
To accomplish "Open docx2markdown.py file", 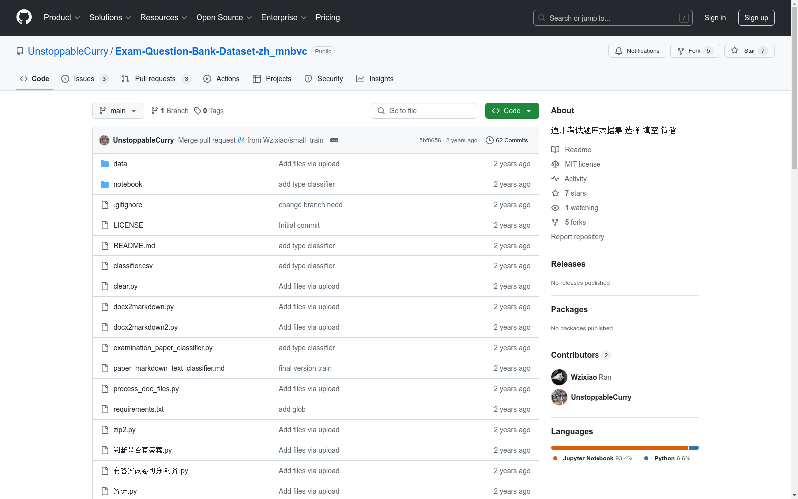I will [x=144, y=307].
